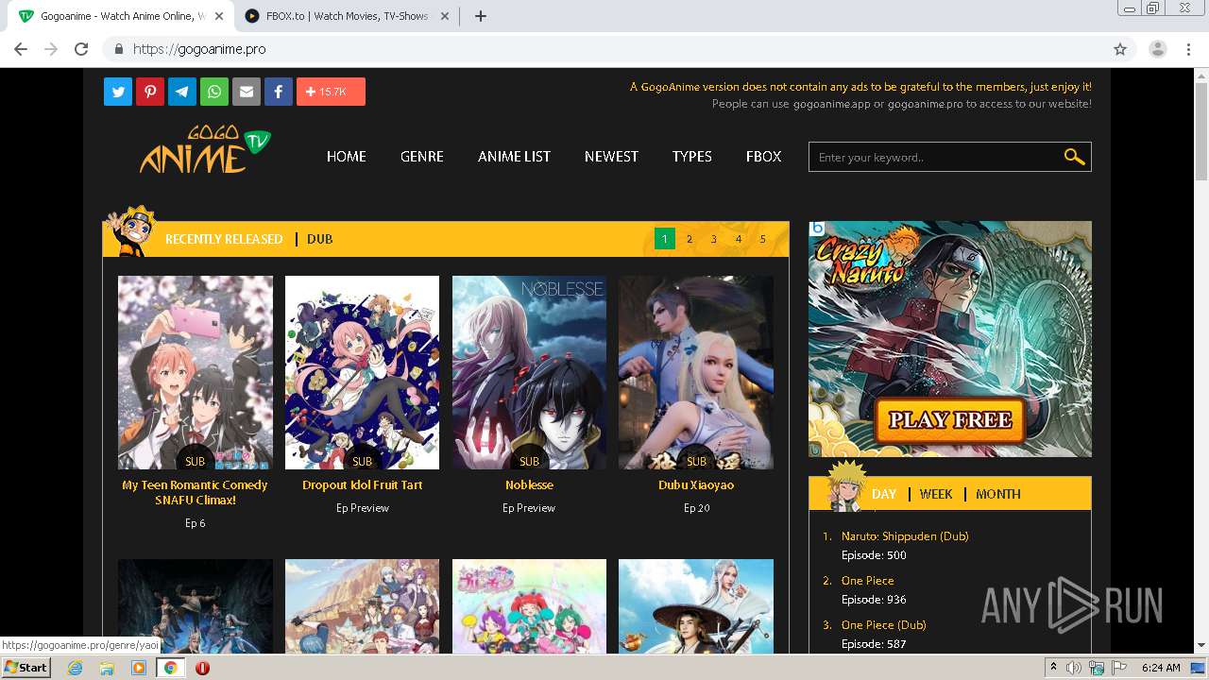Open the GENRE menu
The height and width of the screenshot is (680, 1209).
[422, 157]
